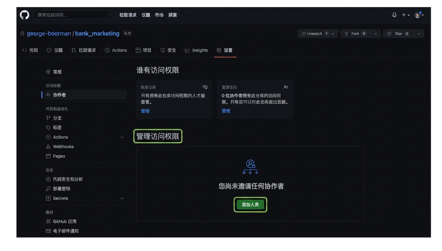Click 管理 link under 私有仓库 card
442x251 pixels.
coord(145,111)
